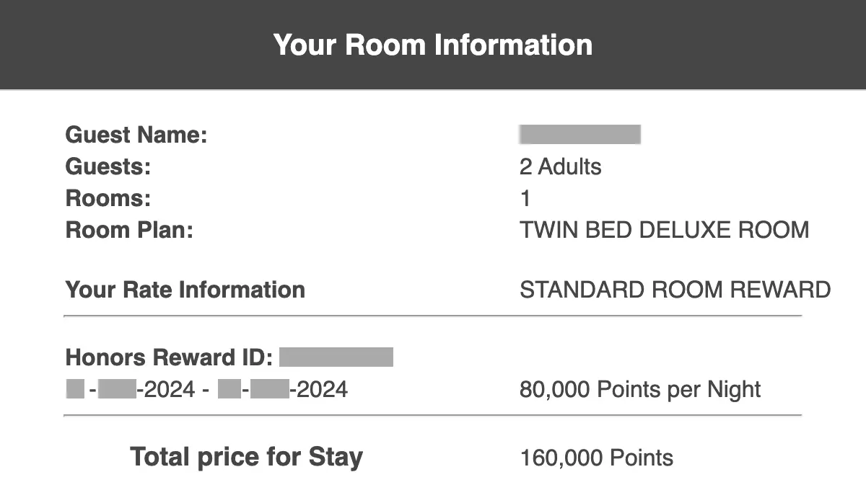Select the redacted guest name value
This screenshot has height=490, width=866.
580,135
